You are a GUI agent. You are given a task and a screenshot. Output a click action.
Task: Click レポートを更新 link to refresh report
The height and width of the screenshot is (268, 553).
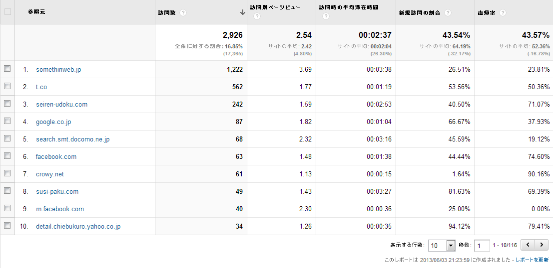(x=532, y=260)
